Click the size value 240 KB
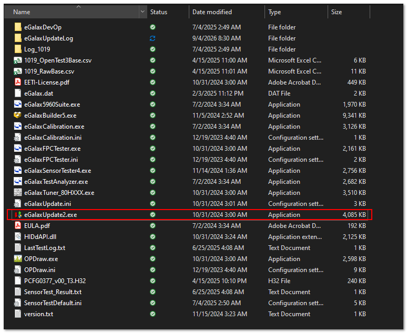The image size is (407, 333). click(357, 281)
